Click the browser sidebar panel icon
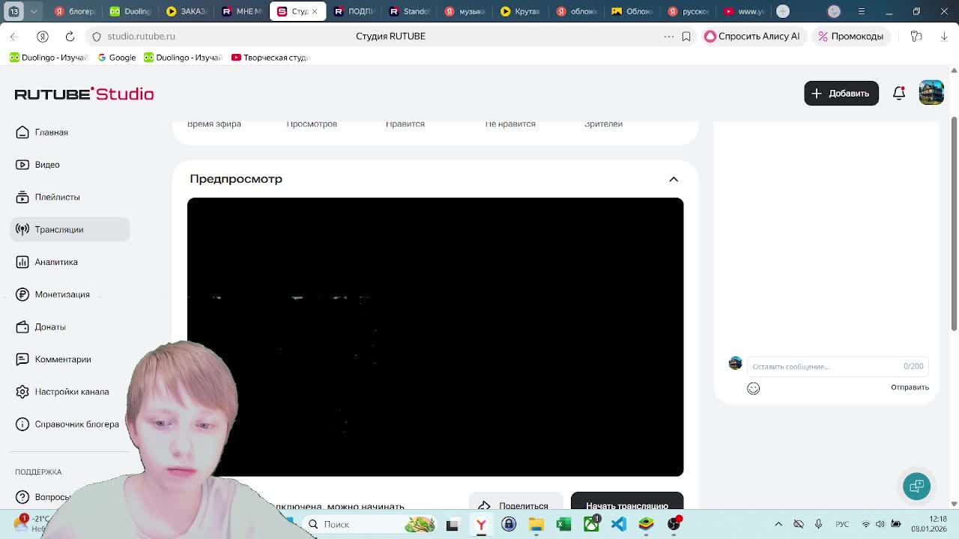The width and height of the screenshot is (959, 539). pos(916,36)
